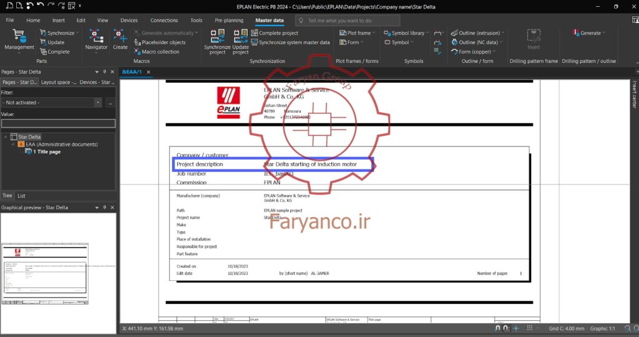
Task: Switch to the Devices ribbon tab
Action: click(129, 20)
